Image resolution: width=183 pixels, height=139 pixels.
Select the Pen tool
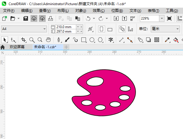click(59, 40)
